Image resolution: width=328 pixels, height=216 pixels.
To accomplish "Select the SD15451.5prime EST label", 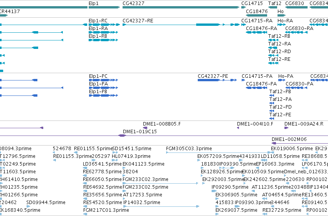I will pos(132,149).
